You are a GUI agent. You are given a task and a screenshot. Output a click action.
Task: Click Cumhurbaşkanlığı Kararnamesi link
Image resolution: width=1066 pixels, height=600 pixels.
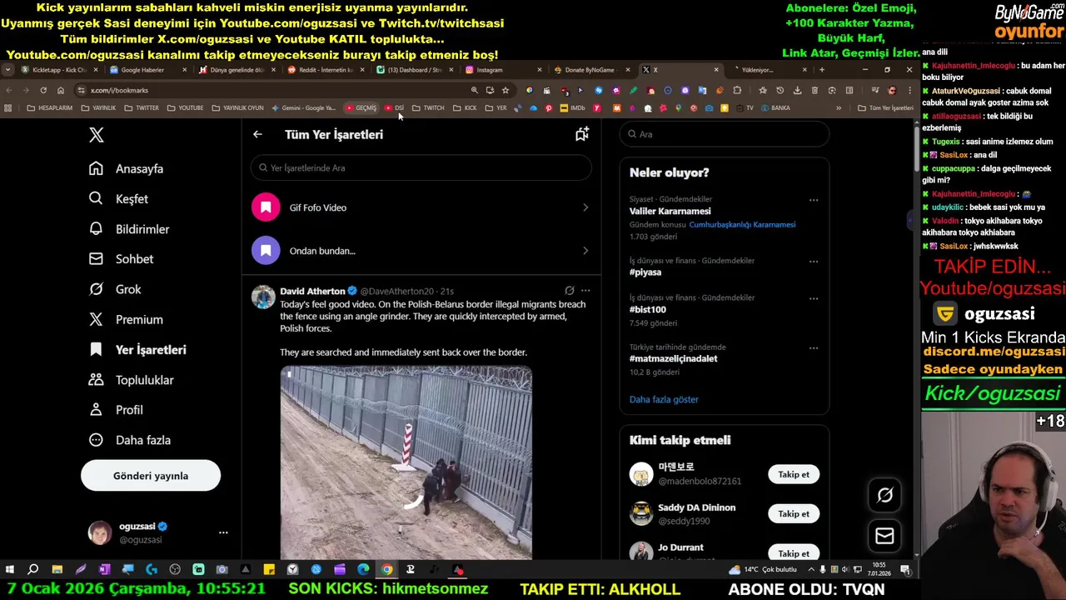point(742,224)
